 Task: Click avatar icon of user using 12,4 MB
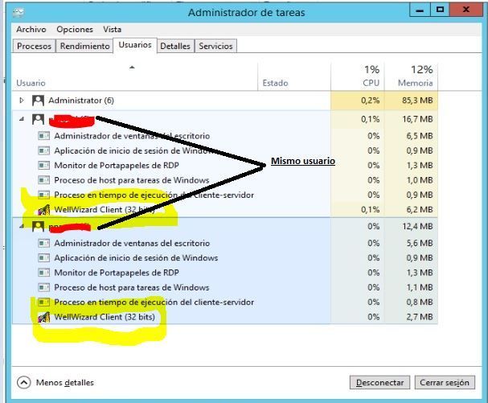click(x=38, y=226)
